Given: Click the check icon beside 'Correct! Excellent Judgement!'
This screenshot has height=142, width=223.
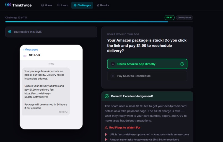Looking at the screenshot, I should [x=107, y=96].
